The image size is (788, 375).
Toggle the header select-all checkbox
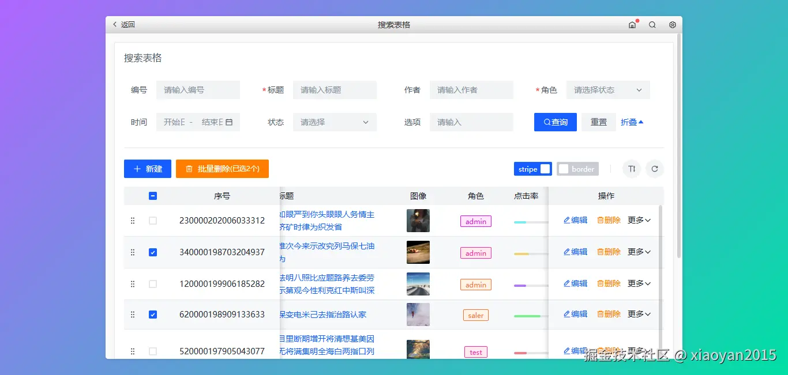pyautogui.click(x=153, y=196)
